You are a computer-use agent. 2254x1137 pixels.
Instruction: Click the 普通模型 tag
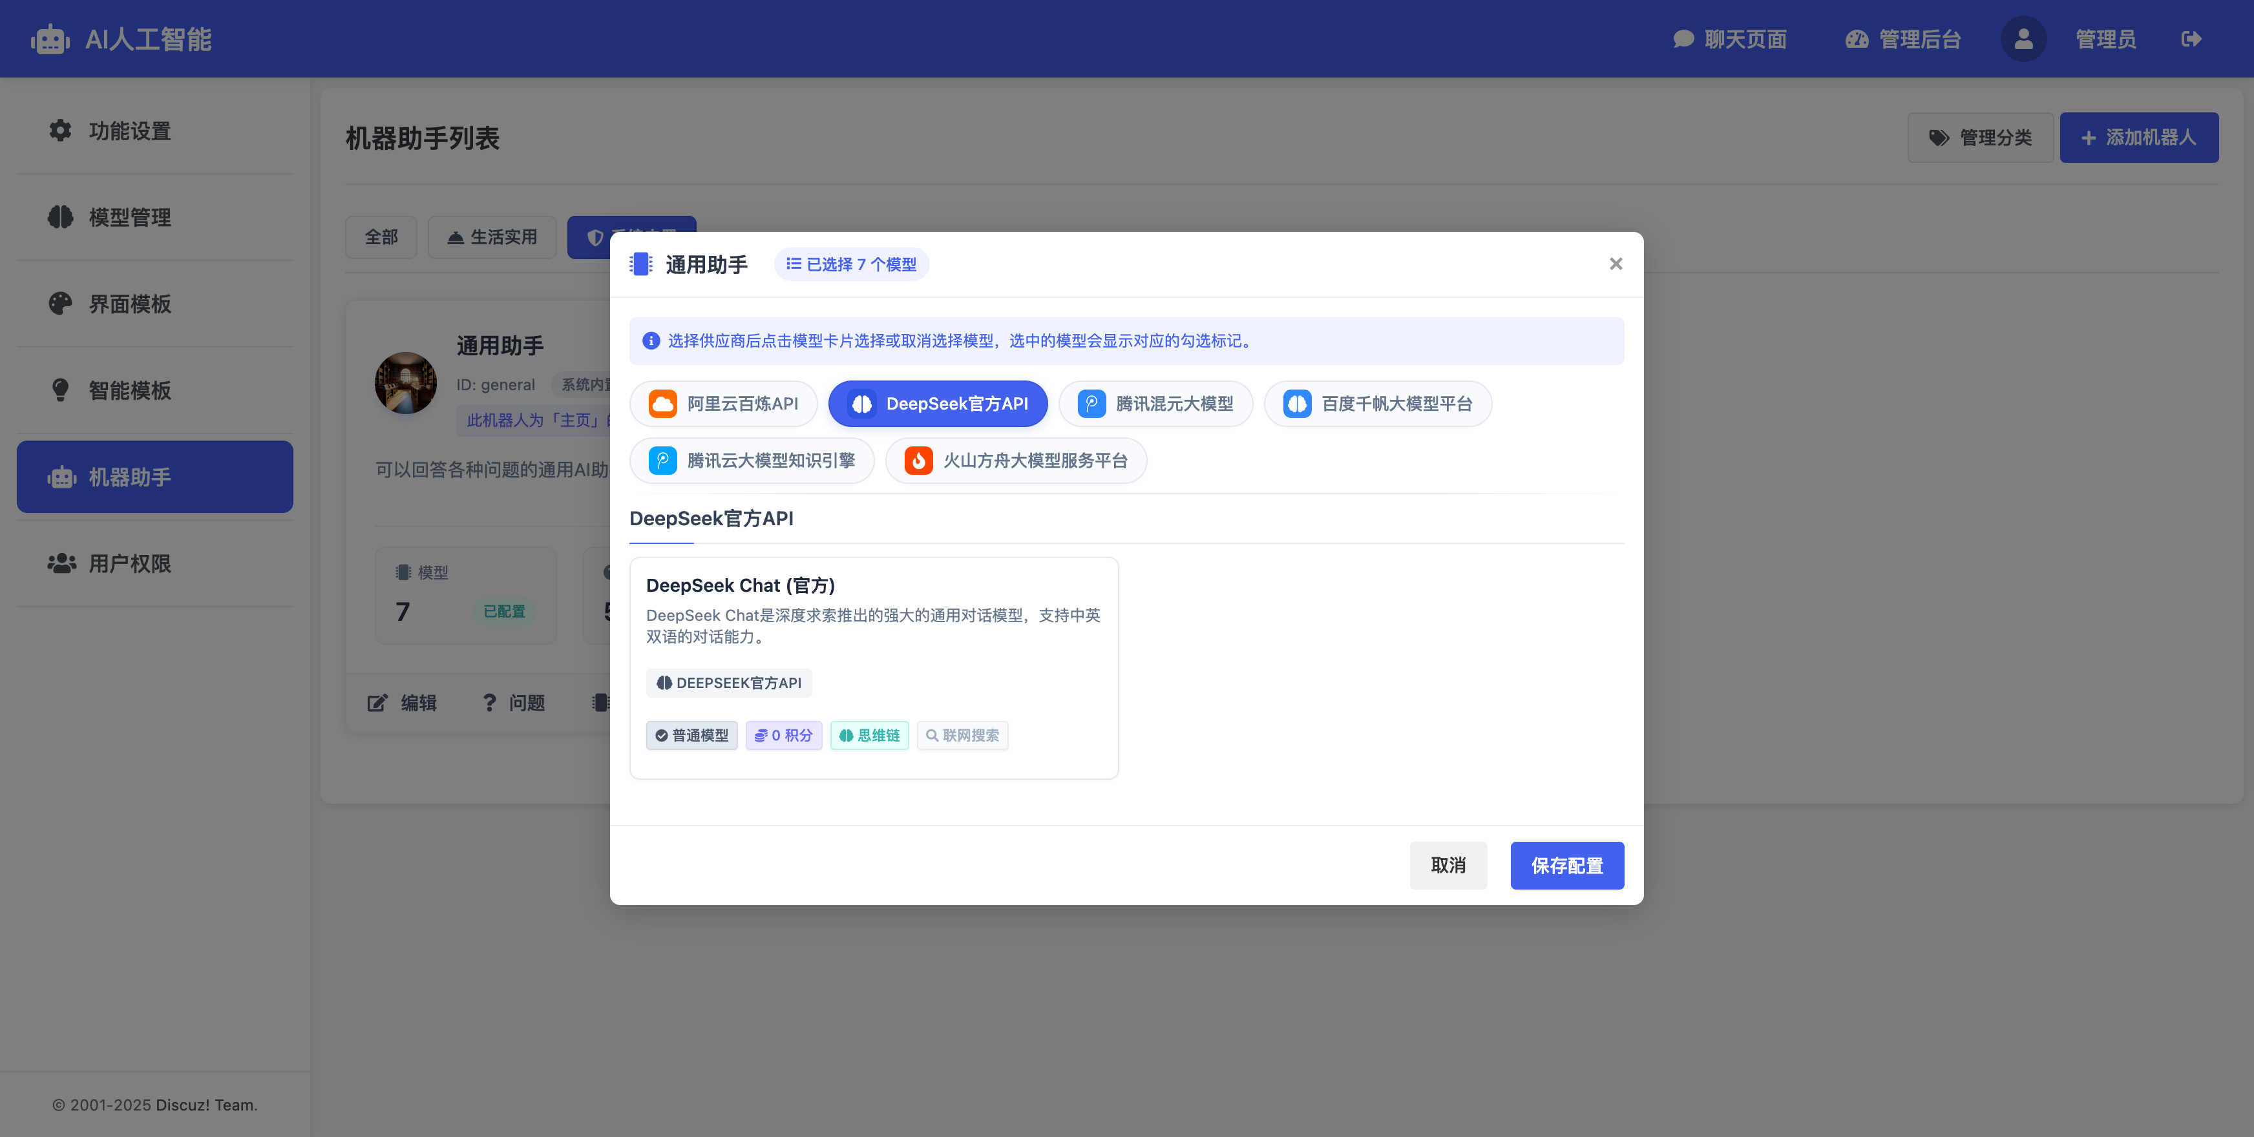pos(691,736)
